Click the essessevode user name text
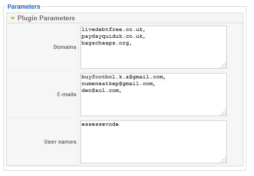The height and width of the screenshot is (176, 254). [x=100, y=124]
